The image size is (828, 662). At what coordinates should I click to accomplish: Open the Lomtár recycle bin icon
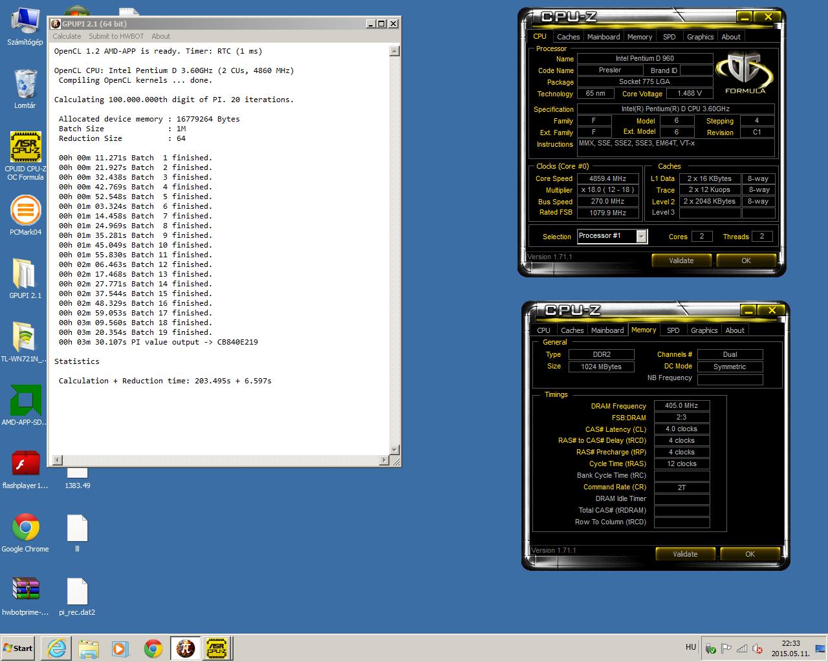coord(25,89)
